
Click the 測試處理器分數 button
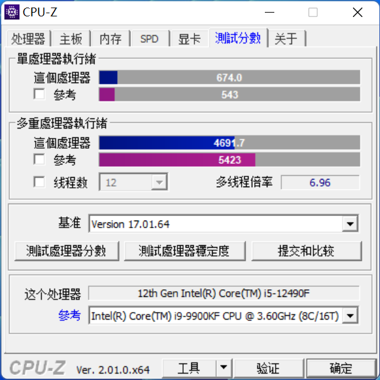pyautogui.click(x=67, y=251)
